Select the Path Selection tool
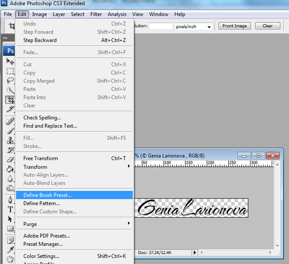The width and height of the screenshot is (289, 264). [x=10, y=219]
